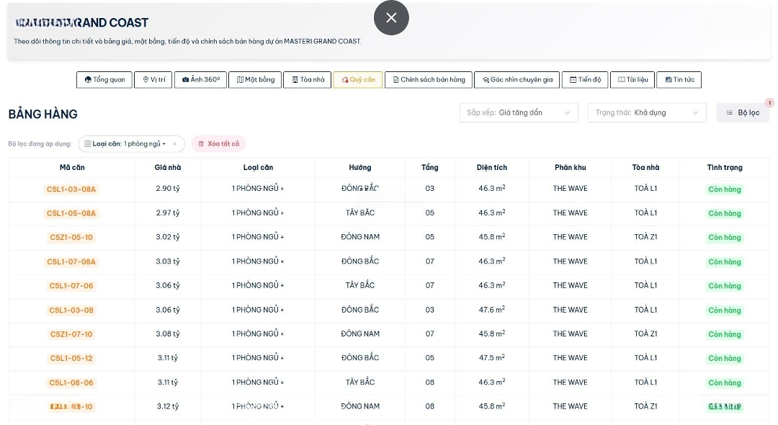Open the Bộ lọc filter panel
The width and height of the screenshot is (778, 425).
click(x=743, y=113)
